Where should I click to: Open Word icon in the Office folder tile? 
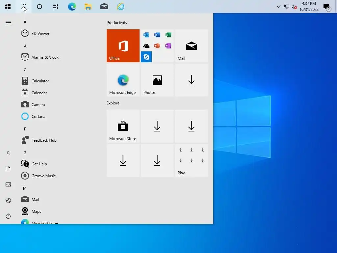(157, 35)
